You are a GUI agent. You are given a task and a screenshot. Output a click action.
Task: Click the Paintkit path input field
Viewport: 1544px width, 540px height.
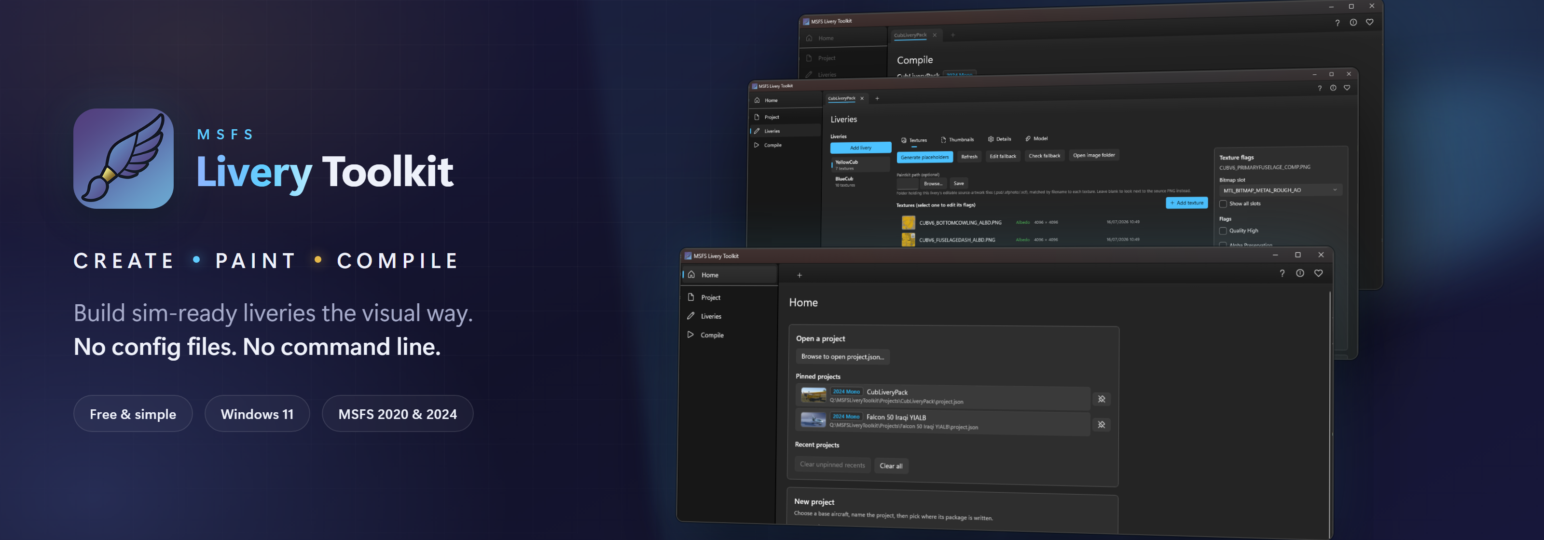point(908,184)
